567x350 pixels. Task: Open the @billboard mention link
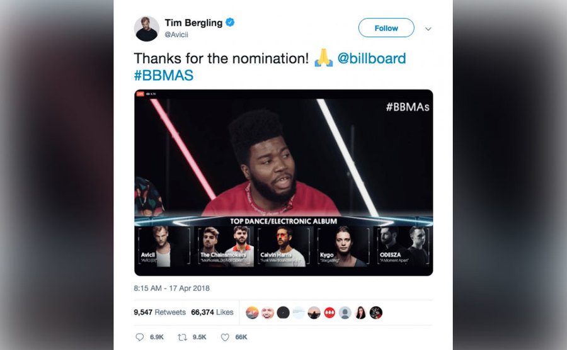372,59
